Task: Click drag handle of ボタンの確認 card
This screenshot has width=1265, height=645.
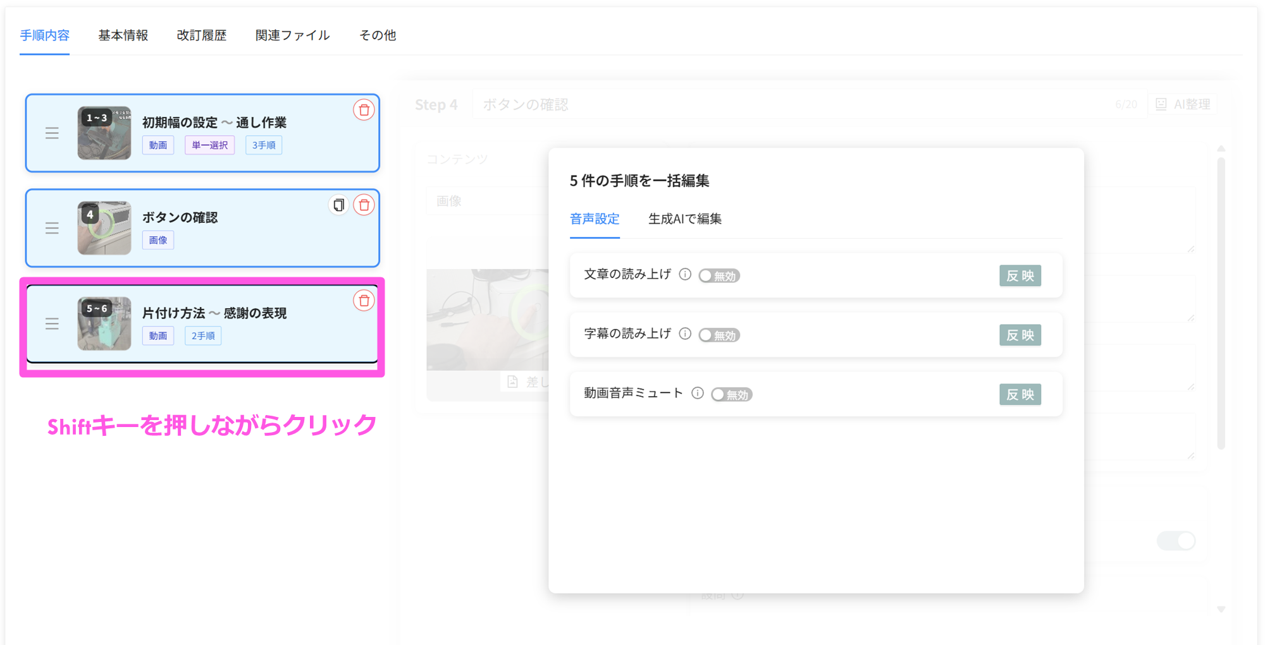Action: tap(52, 228)
